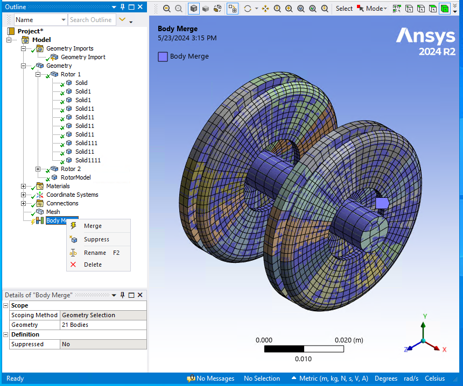This screenshot has height=386, width=463.
Task: Click the triad axis at bottom right
Action: point(424,340)
